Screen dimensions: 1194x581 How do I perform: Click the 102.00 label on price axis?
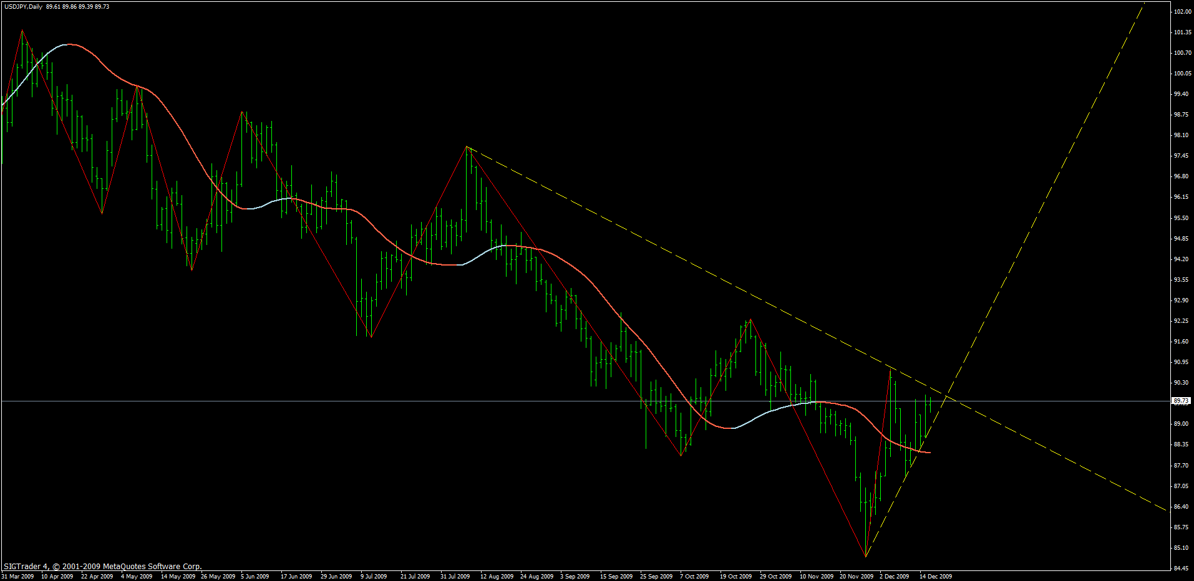tap(1182, 12)
